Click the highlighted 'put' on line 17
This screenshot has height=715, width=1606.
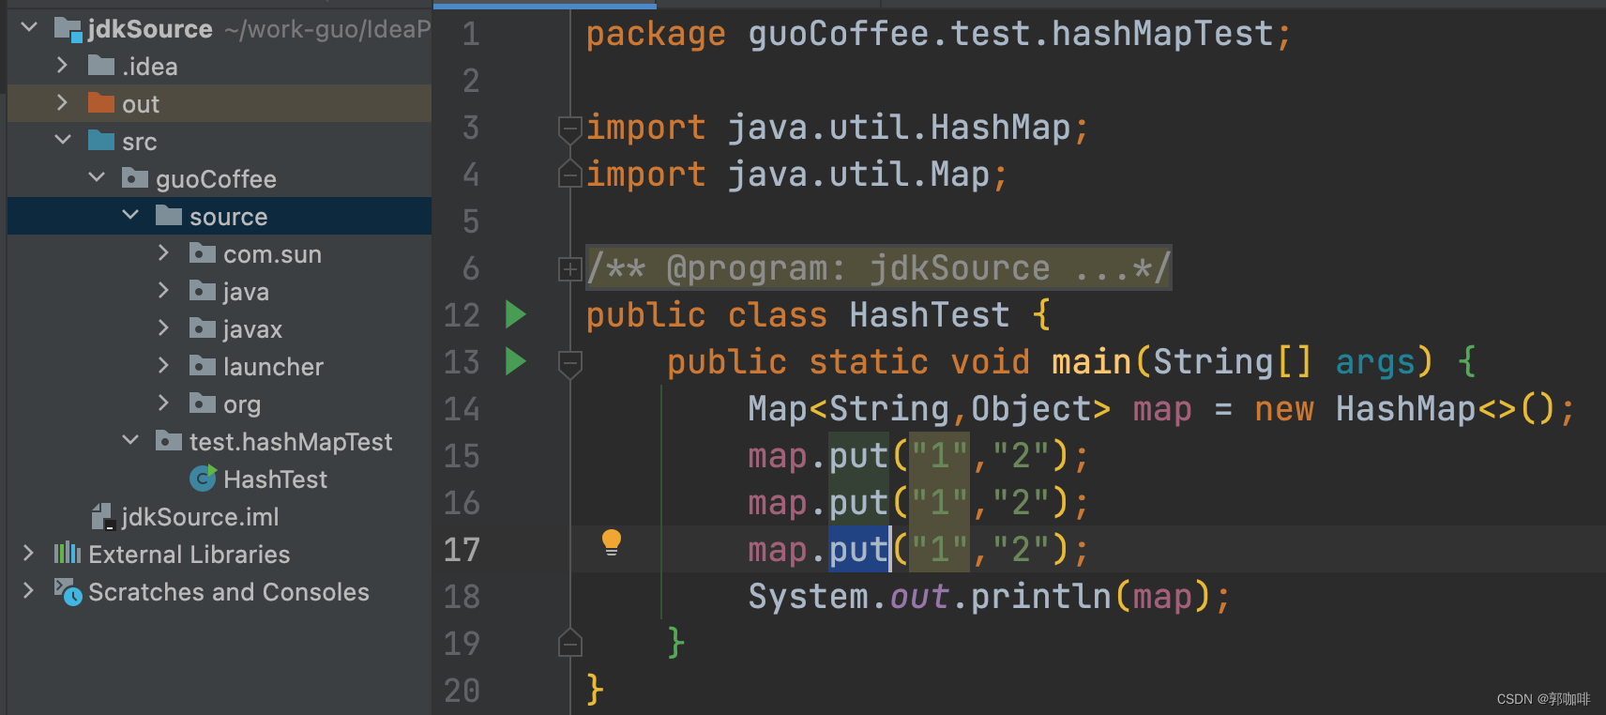click(x=858, y=550)
